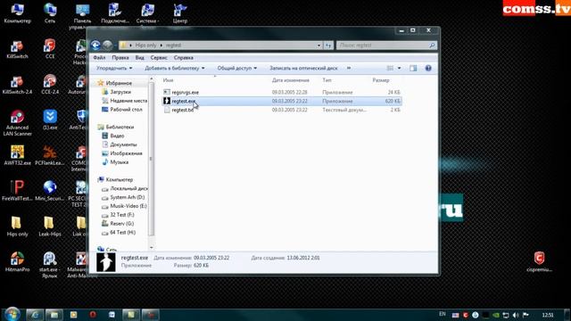Image resolution: width=571 pixels, height=321 pixels.
Task: Click the Explorer Forward navigation button
Action: [x=107, y=45]
